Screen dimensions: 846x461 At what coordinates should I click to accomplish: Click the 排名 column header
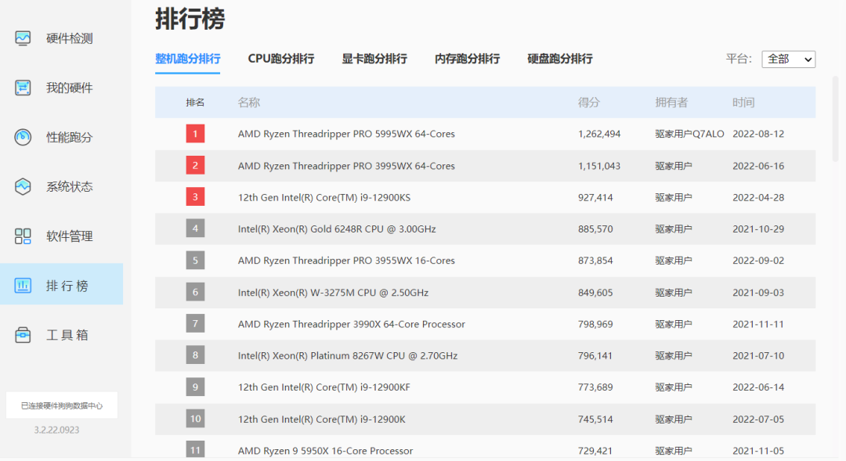click(195, 103)
